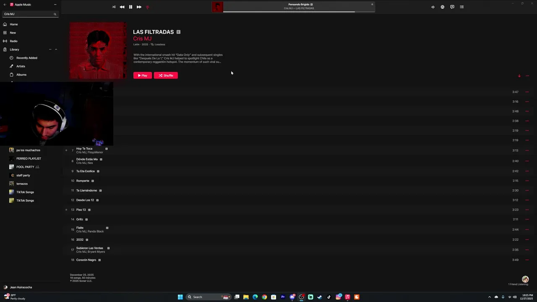Open more options for Hoy Te Toca
The image size is (537, 302).
(x=527, y=150)
